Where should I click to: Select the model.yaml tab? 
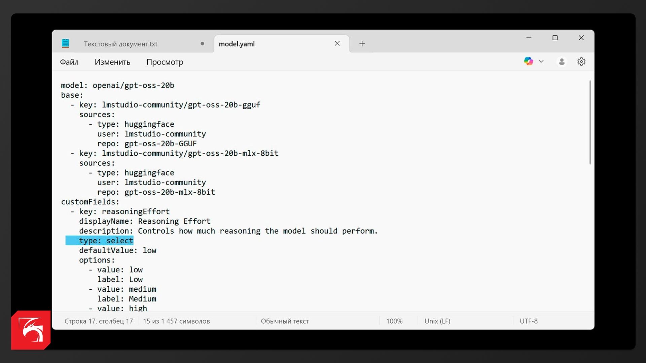point(237,44)
